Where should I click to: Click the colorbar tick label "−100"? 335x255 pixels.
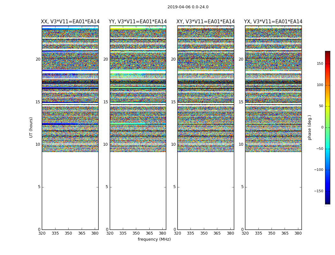click(319, 170)
